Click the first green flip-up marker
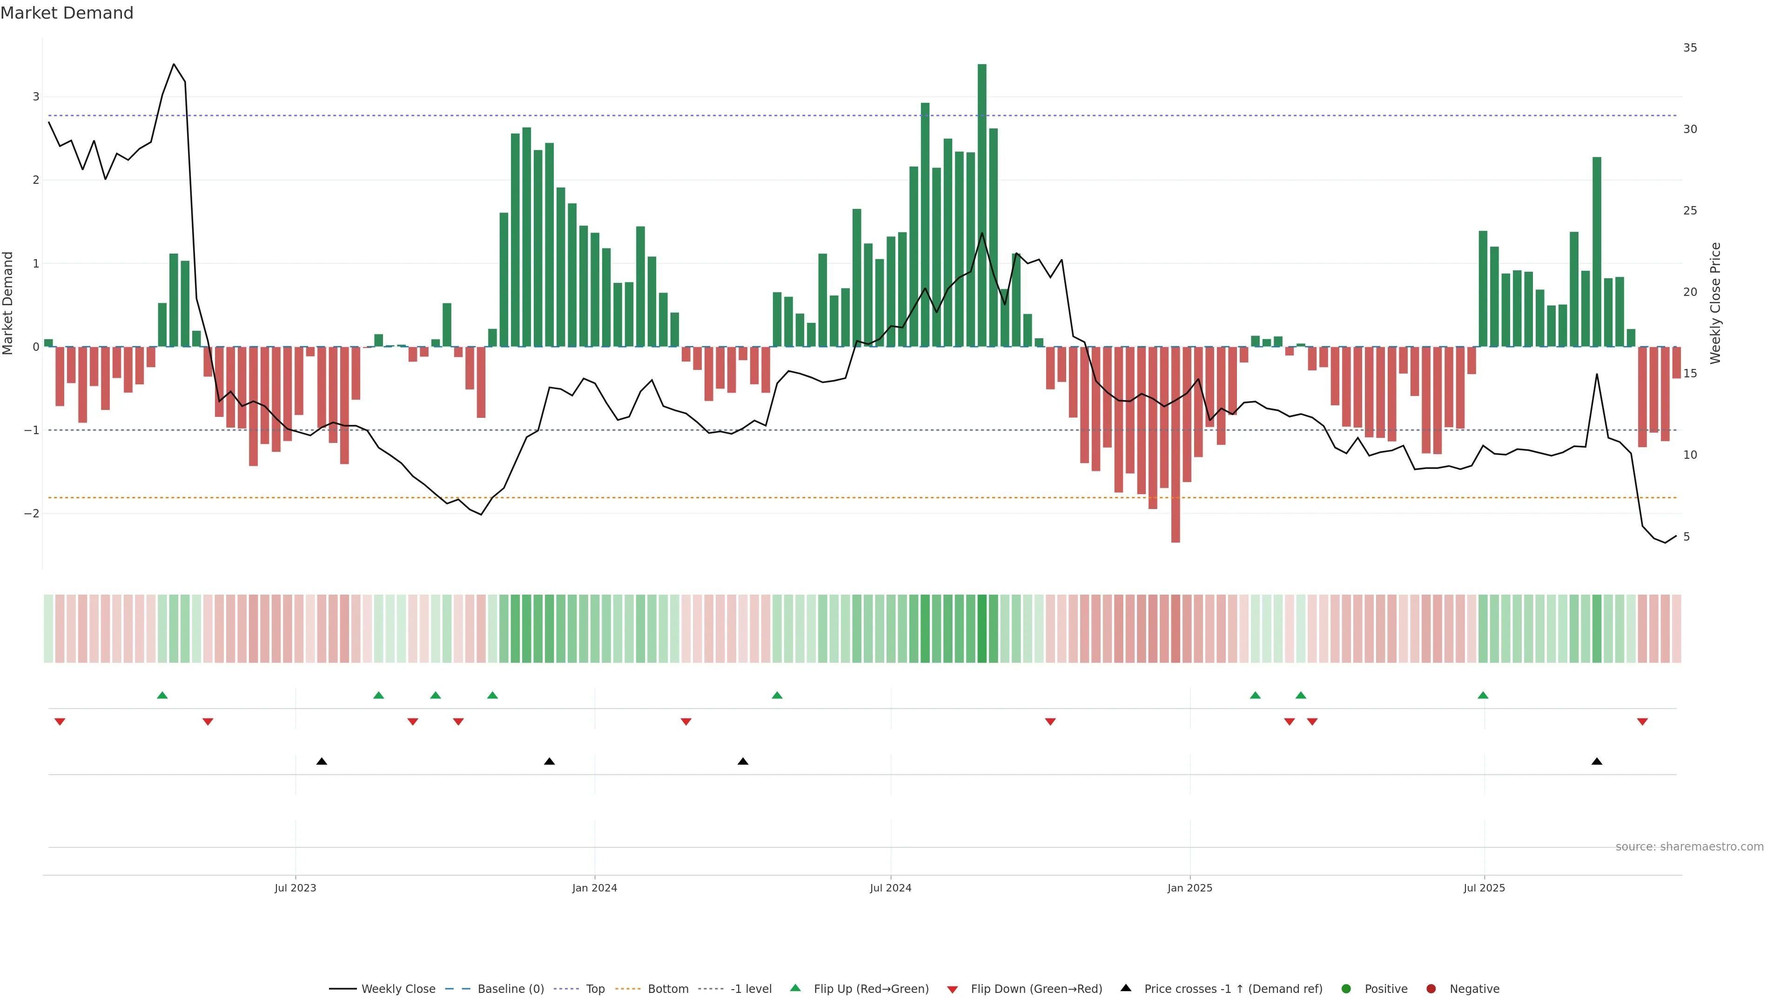 tap(162, 695)
